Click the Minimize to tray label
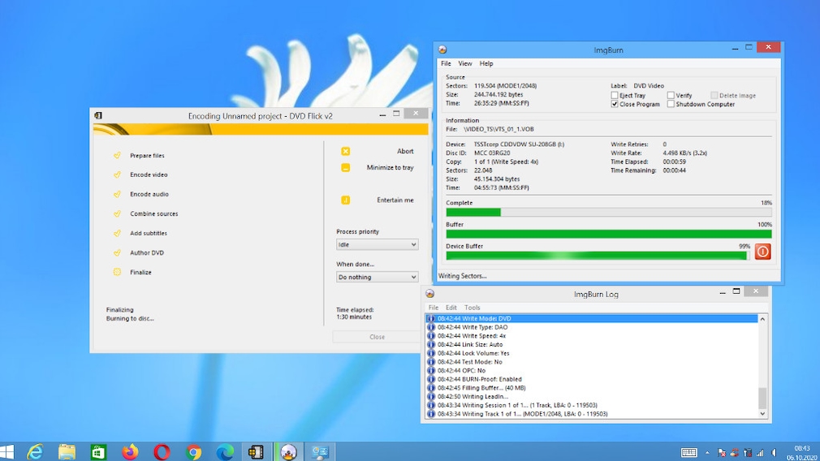Screen dimensions: 820x461 click(x=391, y=168)
